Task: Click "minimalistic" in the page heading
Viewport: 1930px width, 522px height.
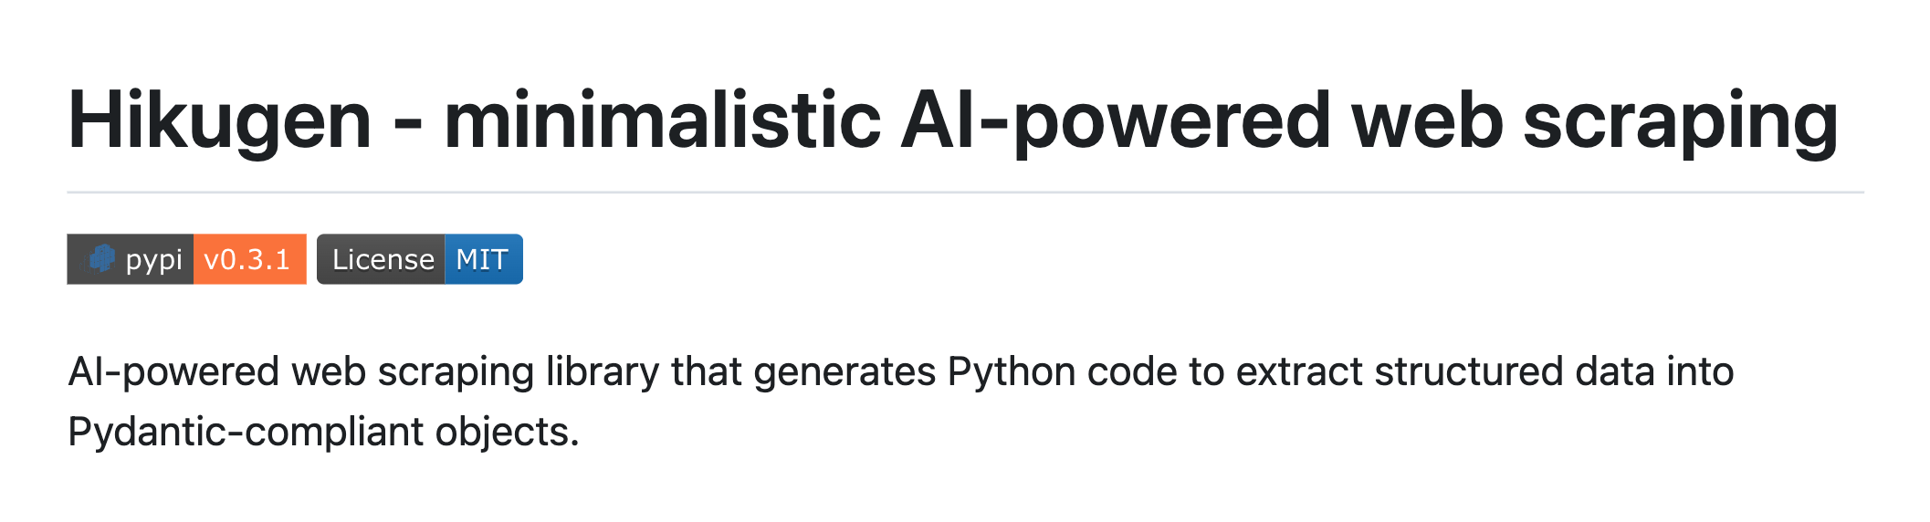Action: [662, 120]
